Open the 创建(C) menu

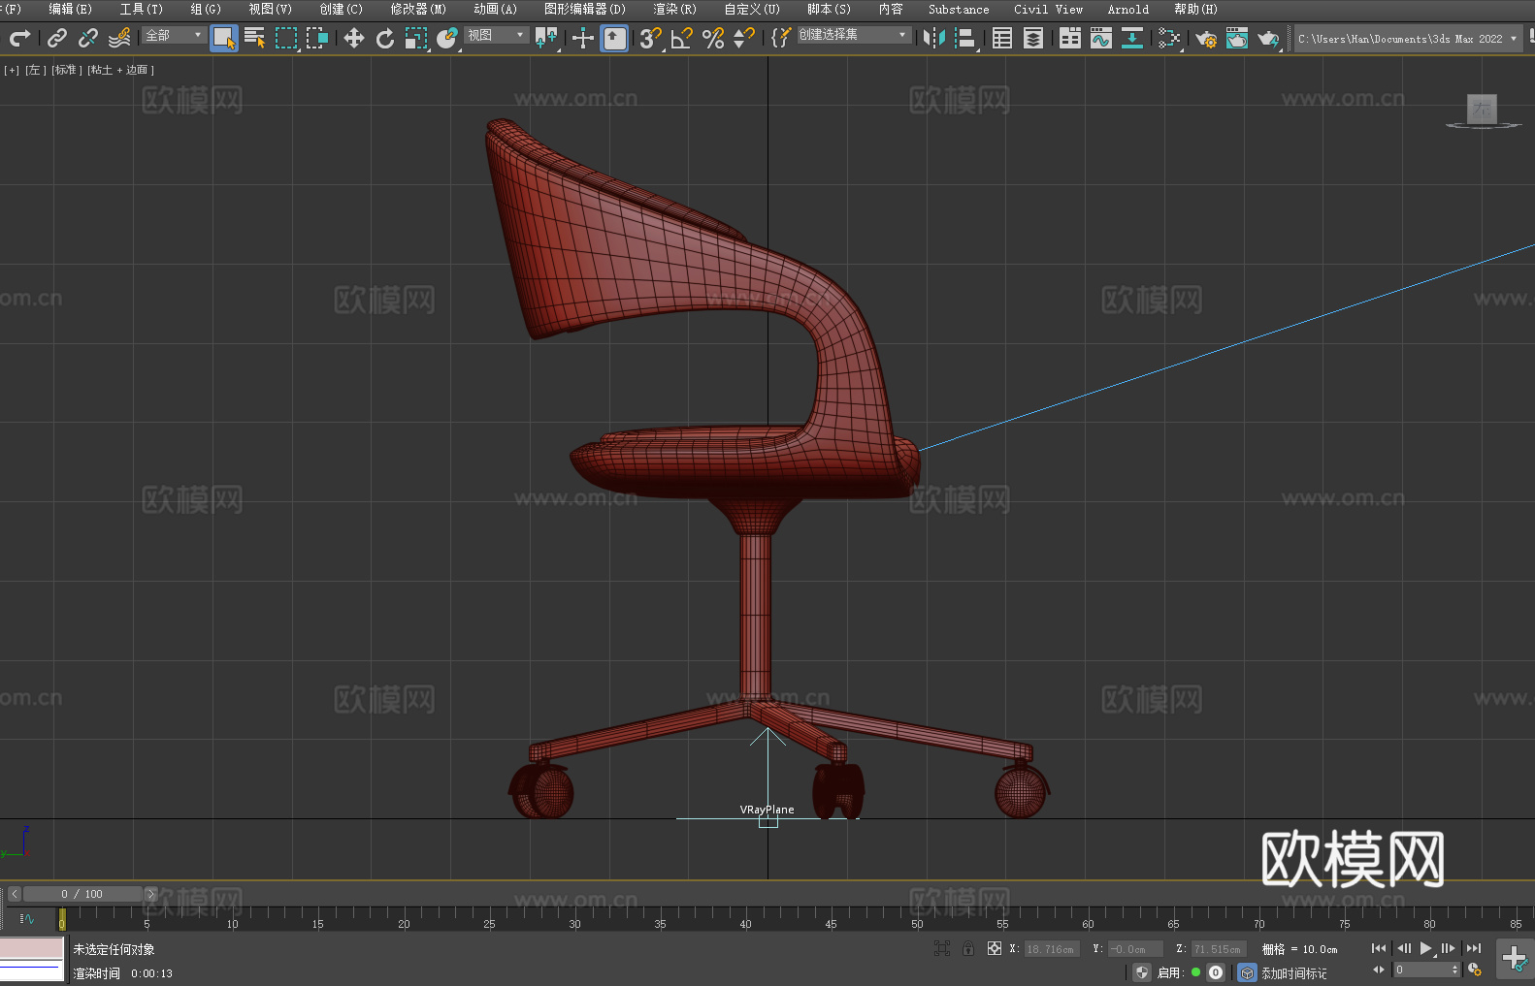point(342,9)
